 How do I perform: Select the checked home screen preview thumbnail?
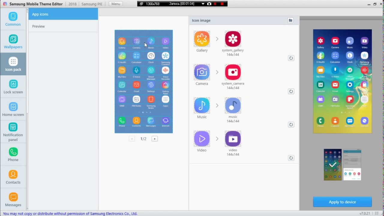333,165
